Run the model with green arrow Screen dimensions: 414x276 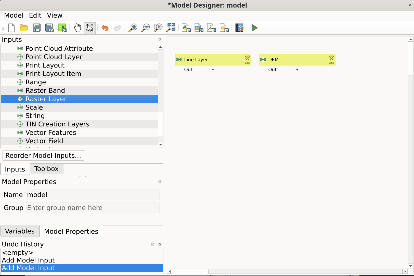[254, 28]
